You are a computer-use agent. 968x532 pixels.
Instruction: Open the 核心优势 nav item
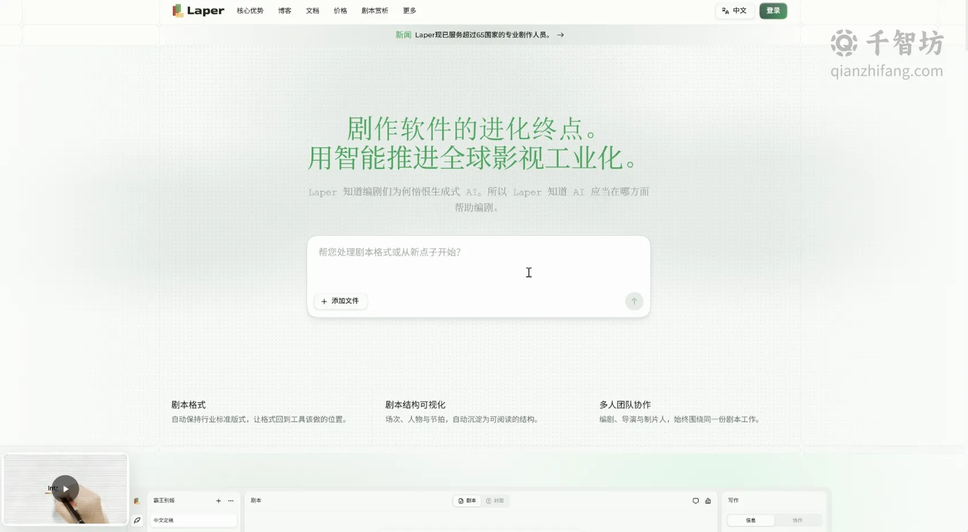pyautogui.click(x=250, y=11)
